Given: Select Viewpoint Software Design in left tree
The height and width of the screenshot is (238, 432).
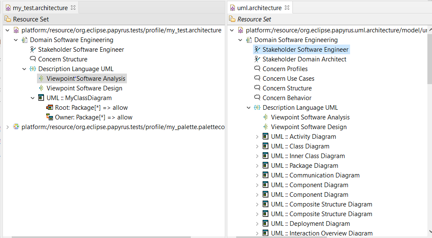Looking at the screenshot, I should 84,88.
